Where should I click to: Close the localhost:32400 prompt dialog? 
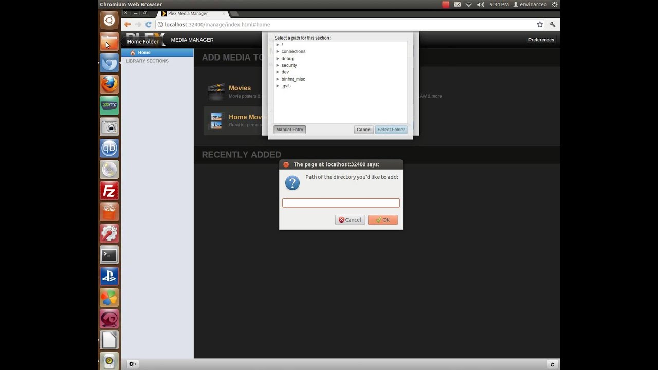pyautogui.click(x=286, y=164)
